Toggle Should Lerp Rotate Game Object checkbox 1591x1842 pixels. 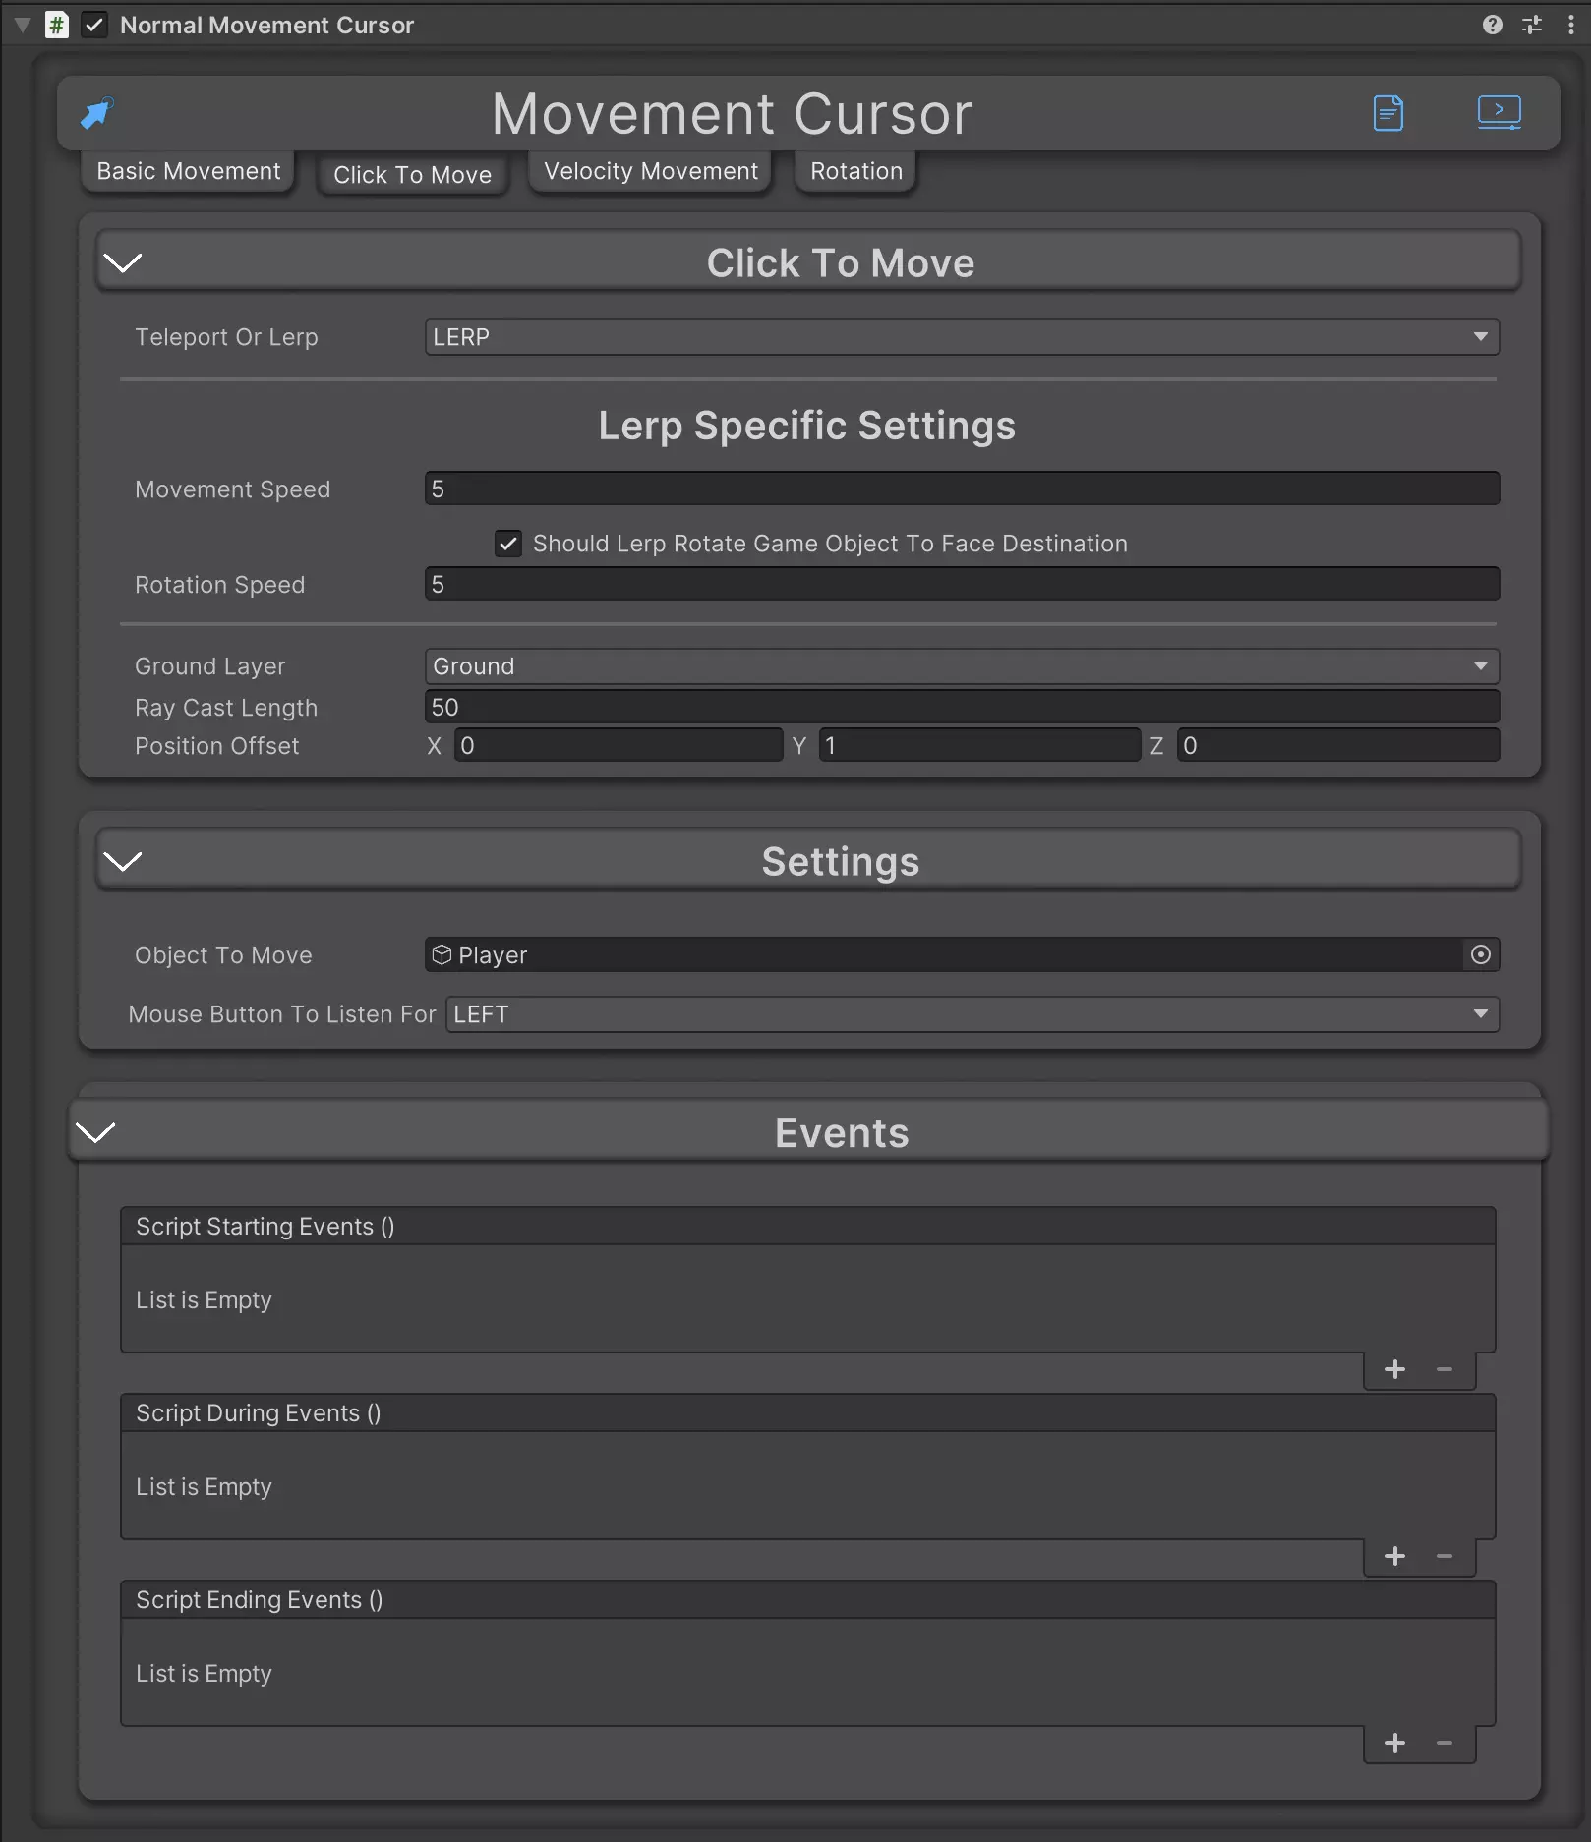(507, 544)
